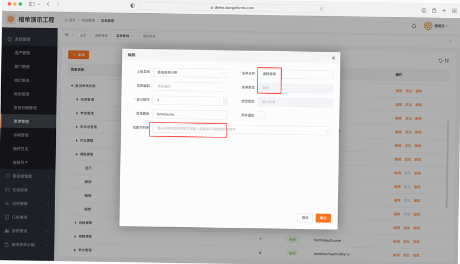The height and width of the screenshot is (264, 460).
Task: Click the page reload icon in address bar
Action: coord(321,9)
